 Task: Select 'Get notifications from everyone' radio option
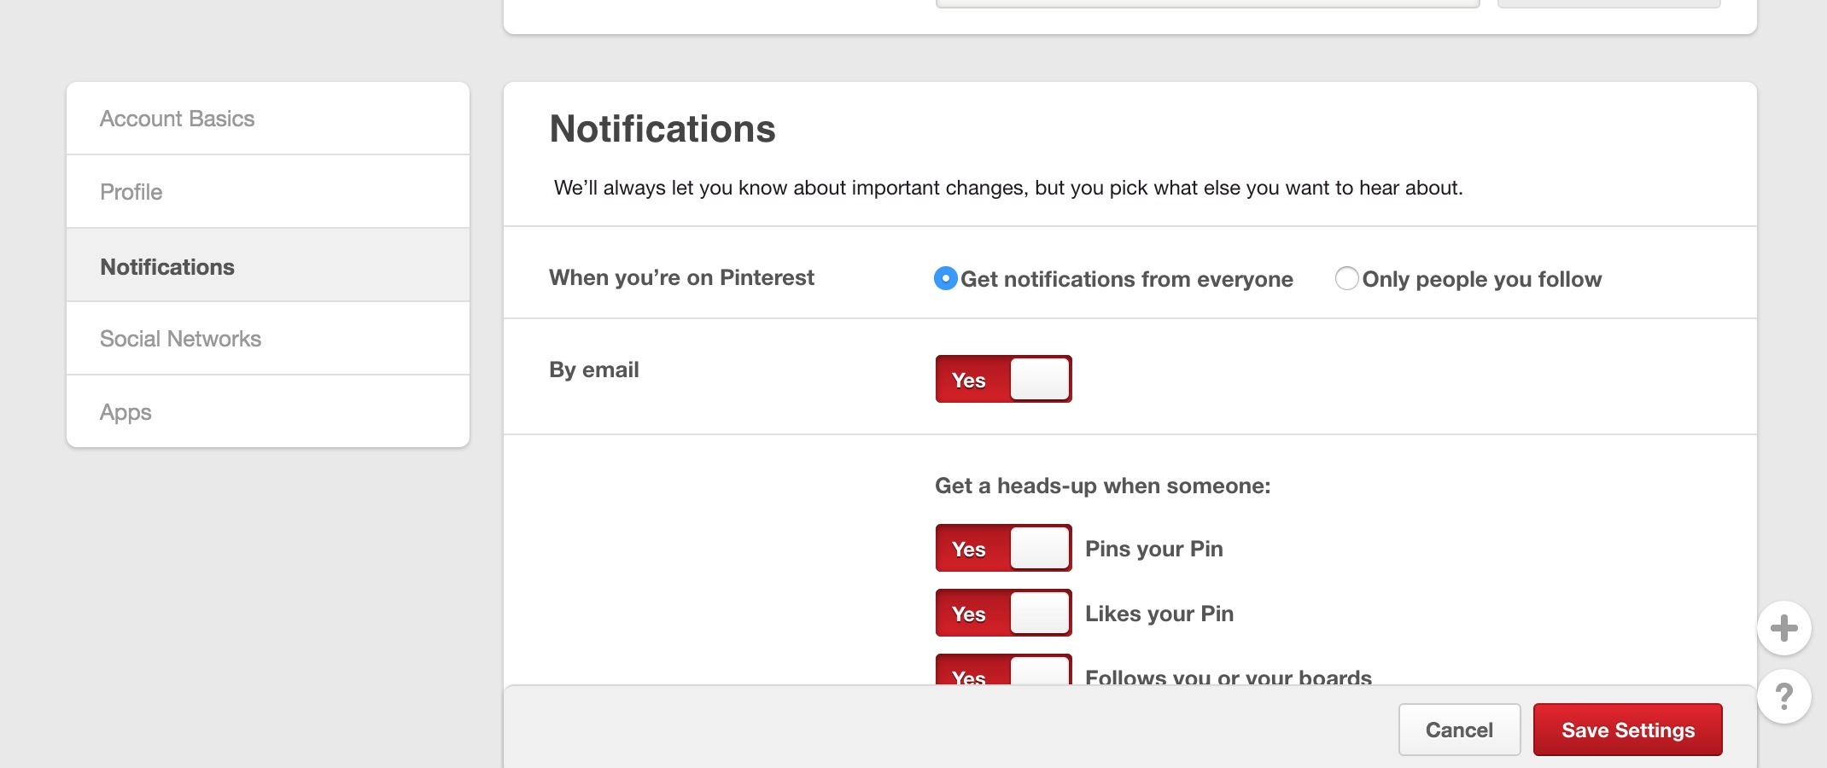[946, 278]
